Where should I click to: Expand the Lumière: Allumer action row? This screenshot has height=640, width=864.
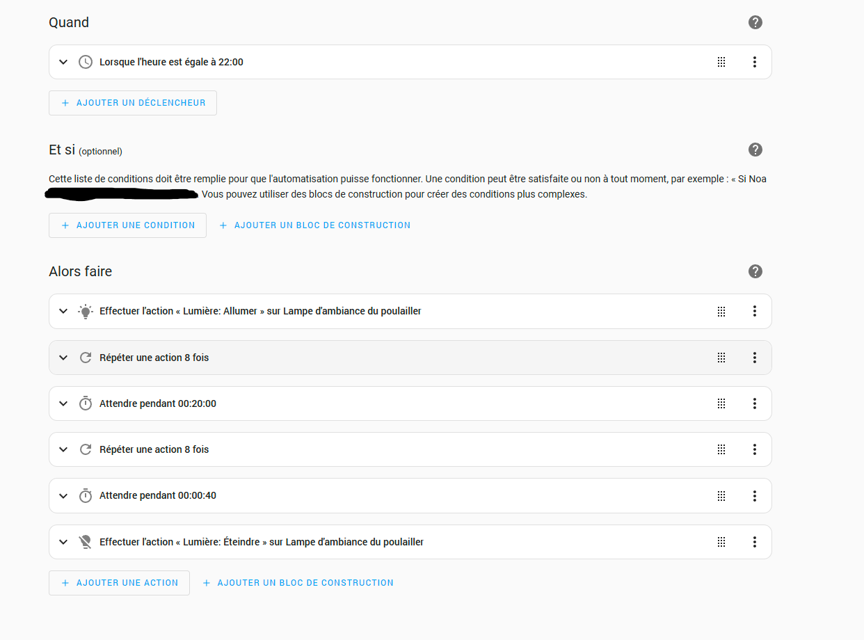tap(63, 311)
